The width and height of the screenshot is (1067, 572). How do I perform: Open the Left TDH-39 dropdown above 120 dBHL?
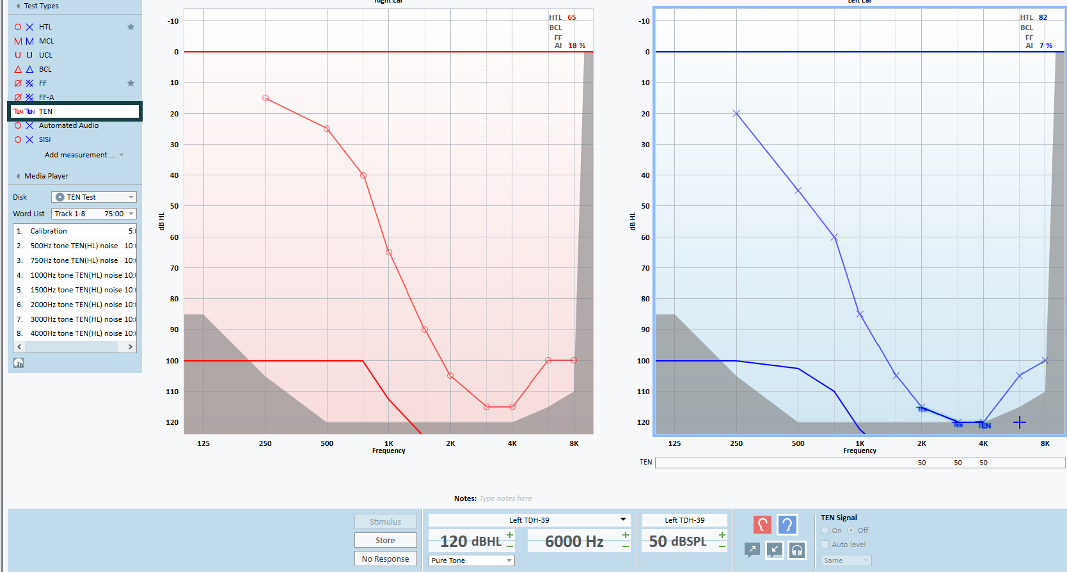[530, 520]
